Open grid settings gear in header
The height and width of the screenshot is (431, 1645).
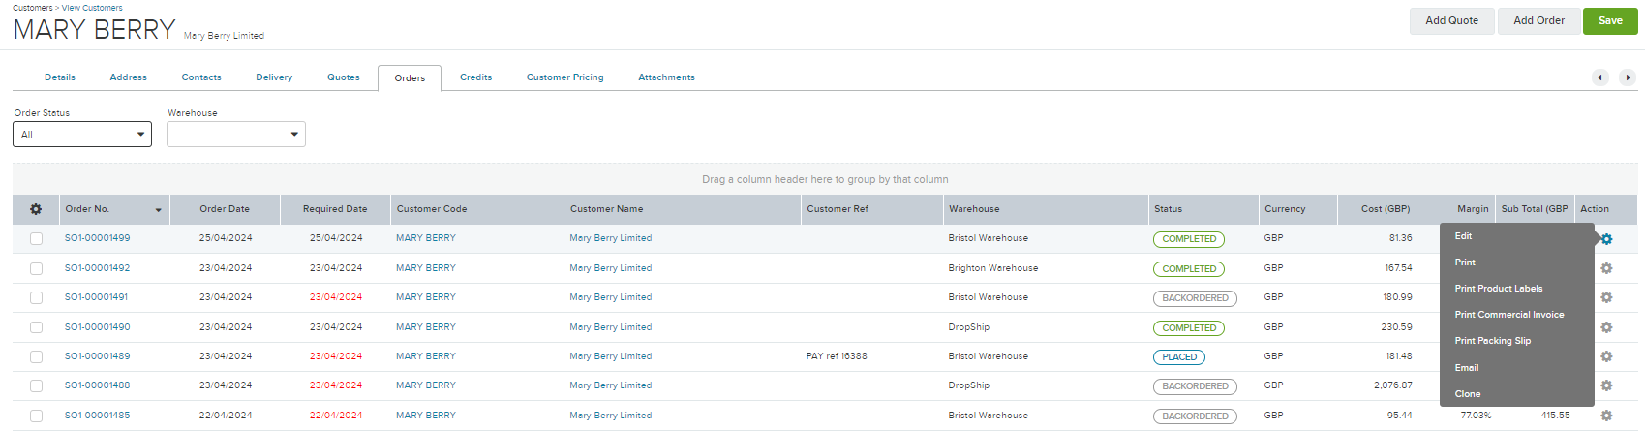pyautogui.click(x=36, y=209)
